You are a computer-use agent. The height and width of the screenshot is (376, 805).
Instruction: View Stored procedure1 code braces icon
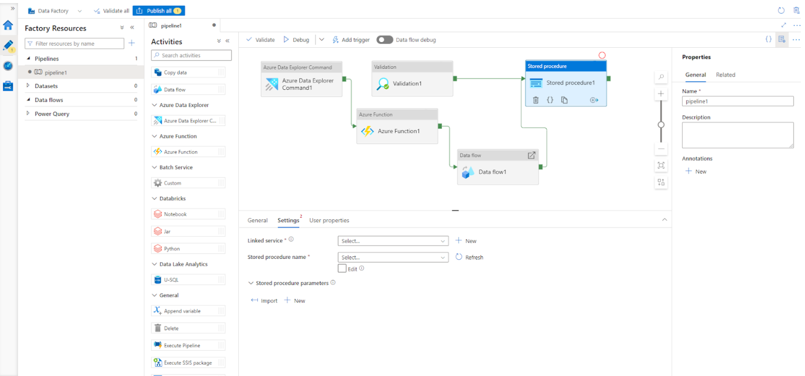tap(550, 100)
